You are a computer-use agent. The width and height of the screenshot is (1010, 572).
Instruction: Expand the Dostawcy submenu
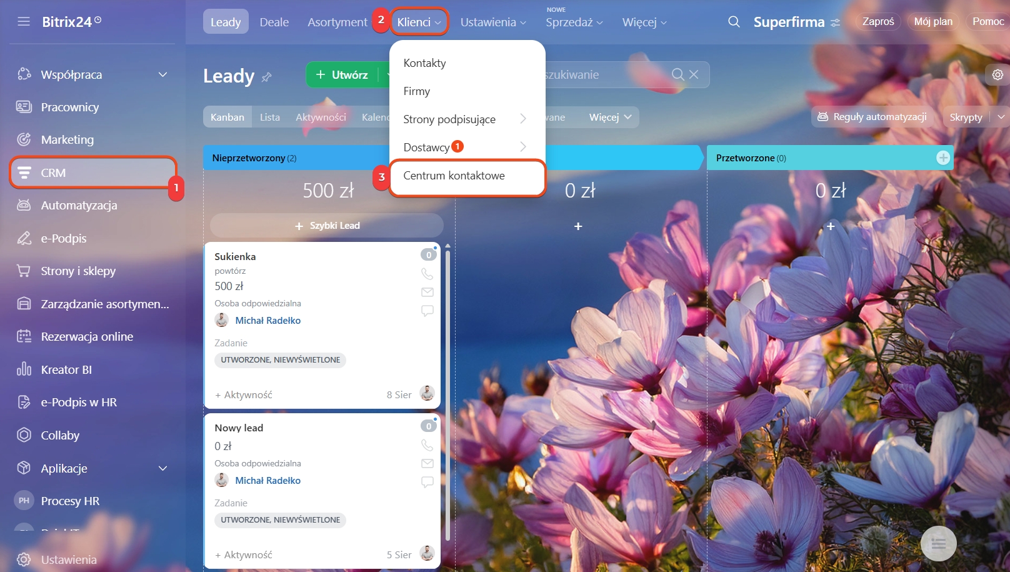click(x=523, y=146)
